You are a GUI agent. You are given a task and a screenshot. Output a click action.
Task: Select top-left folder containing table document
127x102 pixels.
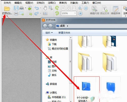(x=85, y=41)
